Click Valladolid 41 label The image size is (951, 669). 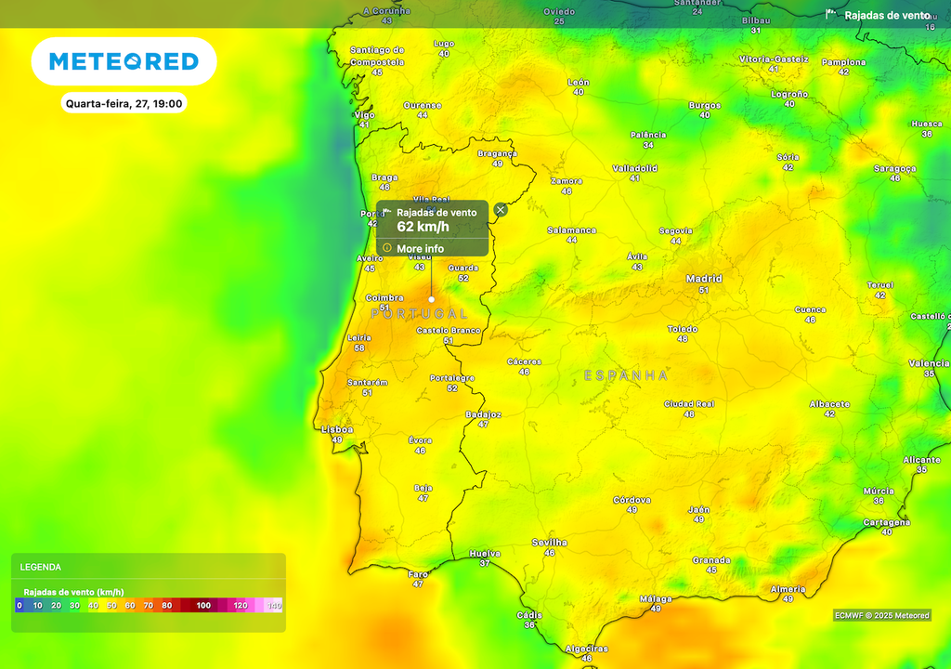(634, 173)
